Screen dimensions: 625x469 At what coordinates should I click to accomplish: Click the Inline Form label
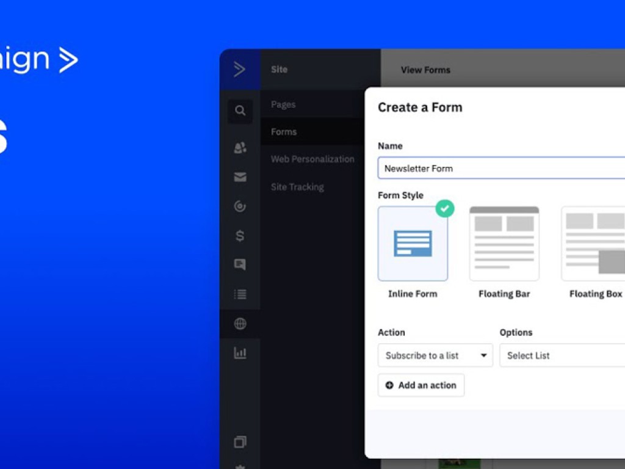[413, 294]
